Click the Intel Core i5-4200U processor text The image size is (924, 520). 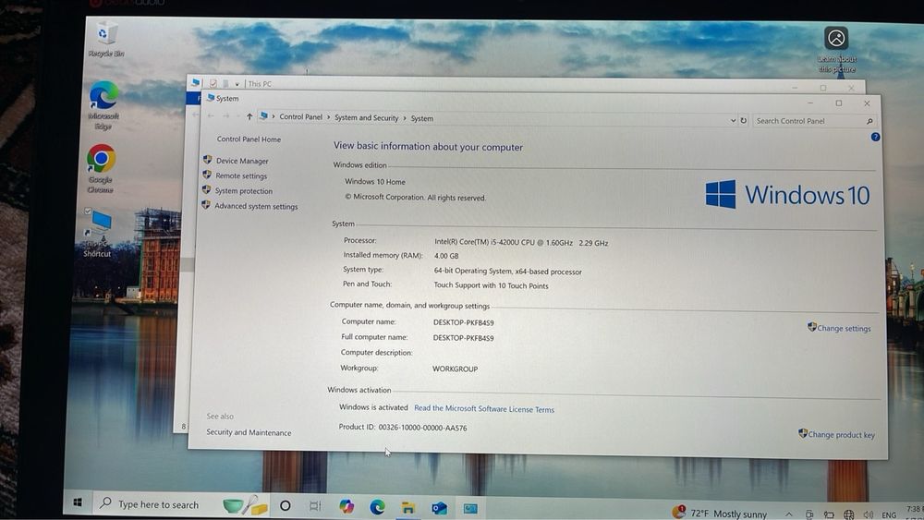coord(521,242)
